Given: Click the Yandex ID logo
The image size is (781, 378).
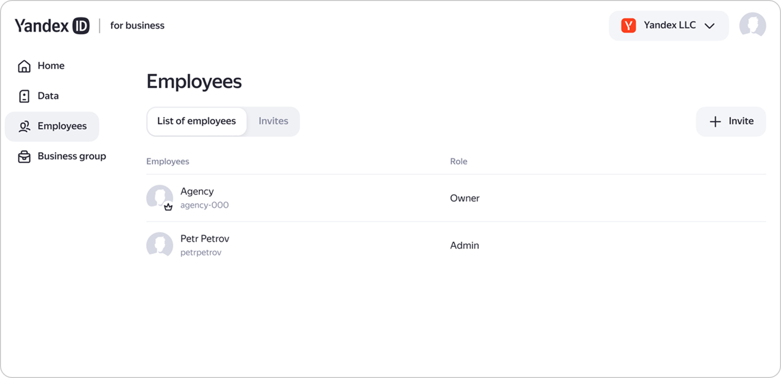Looking at the screenshot, I should click(52, 26).
